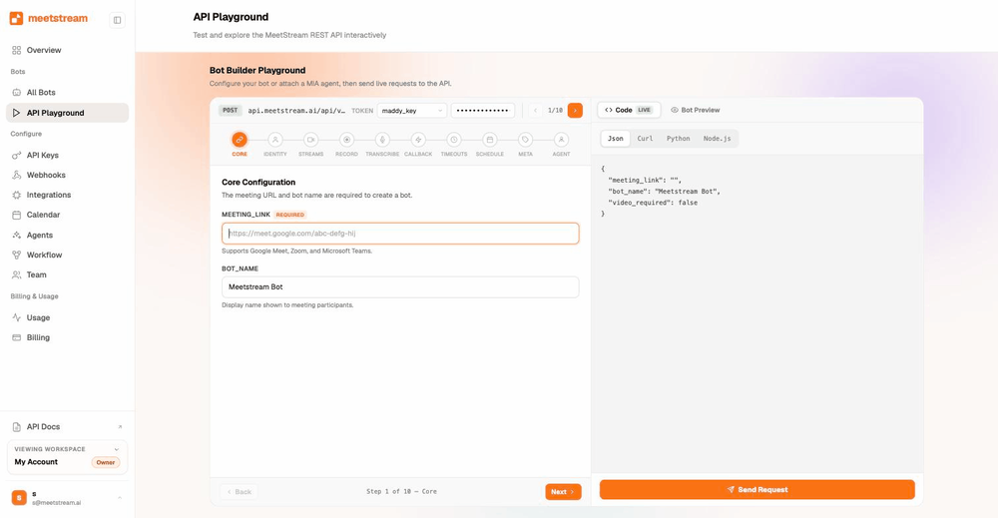Viewport: 998px width, 518px height.
Task: Select the Python code tab
Action: coord(678,139)
